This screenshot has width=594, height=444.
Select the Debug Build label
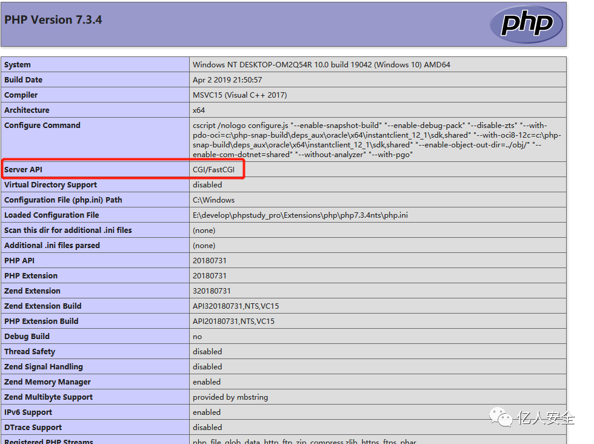click(x=27, y=336)
